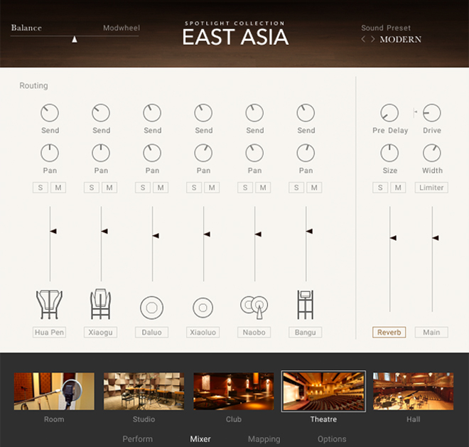Switch to the Perform tab
Screen dimensions: 469x447
tap(138, 439)
